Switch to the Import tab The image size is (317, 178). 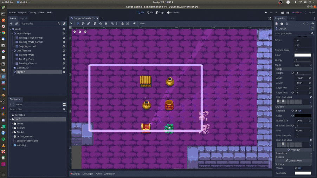23,18
